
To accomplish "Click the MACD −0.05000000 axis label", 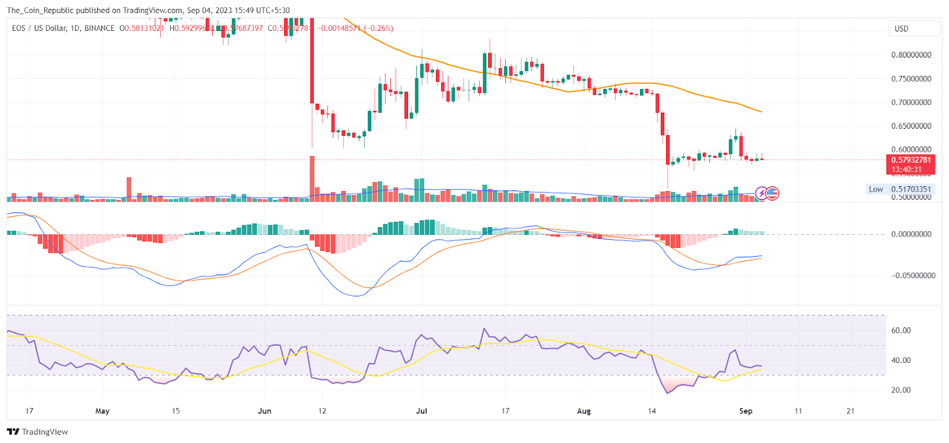I will (913, 275).
